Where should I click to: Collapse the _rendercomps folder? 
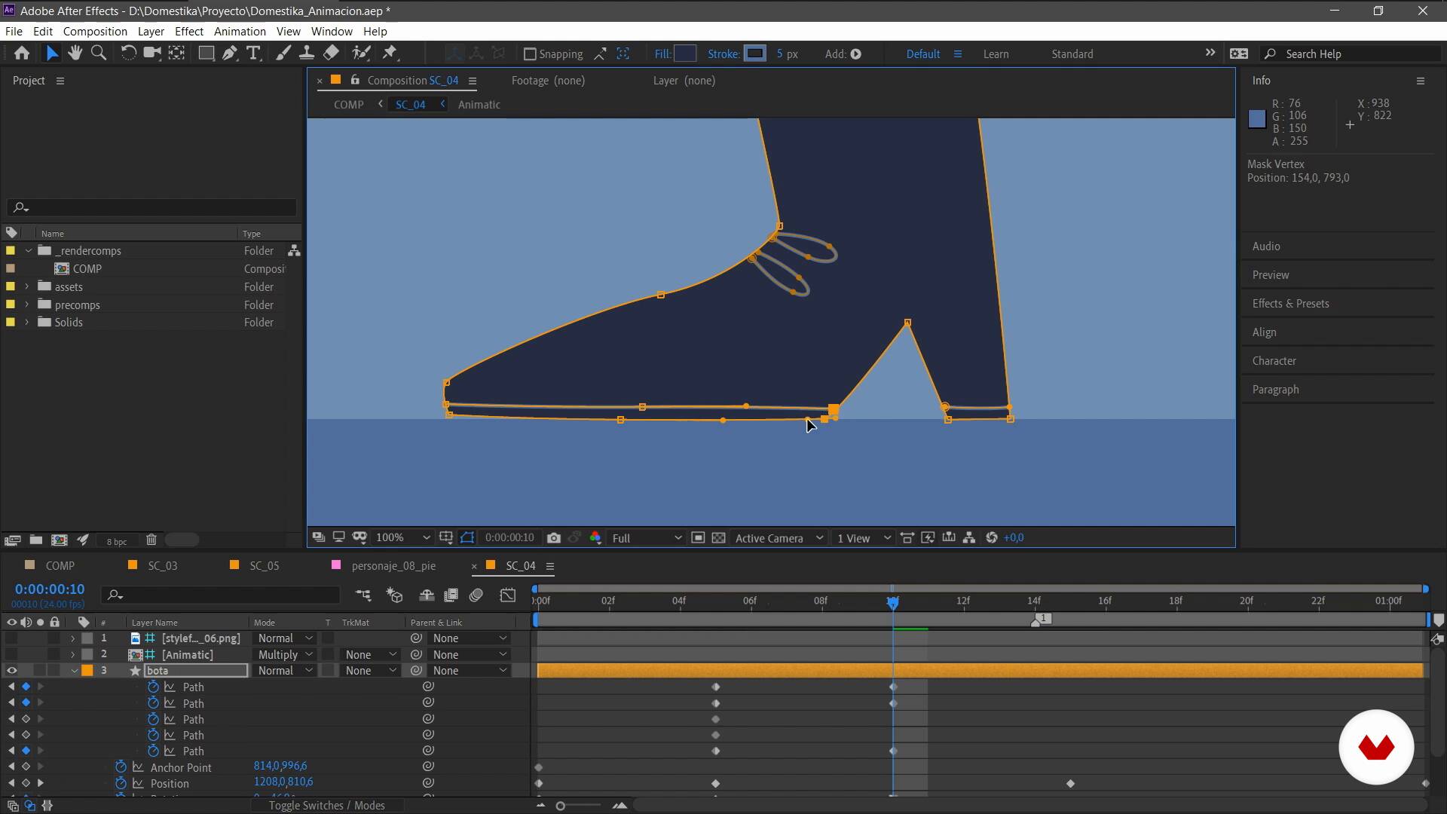click(x=29, y=250)
